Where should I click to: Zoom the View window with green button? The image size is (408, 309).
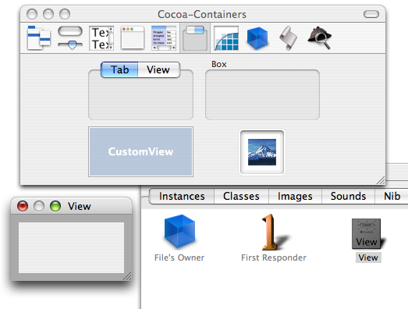pos(55,206)
